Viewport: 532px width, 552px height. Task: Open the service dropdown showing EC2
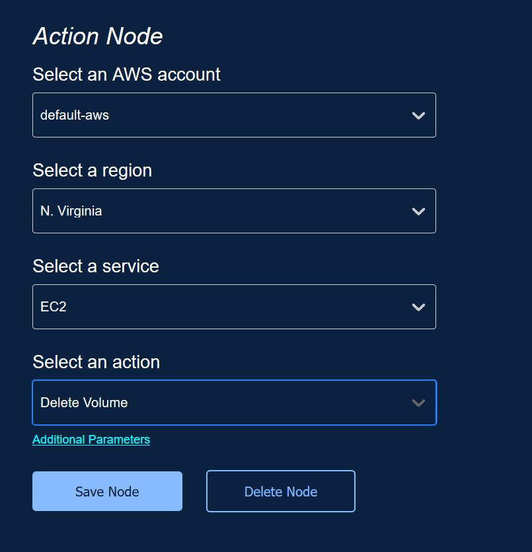(234, 307)
